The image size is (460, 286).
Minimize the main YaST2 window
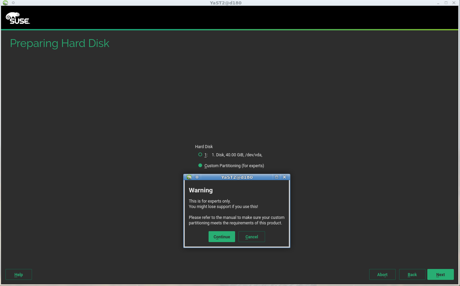(x=439, y=3)
